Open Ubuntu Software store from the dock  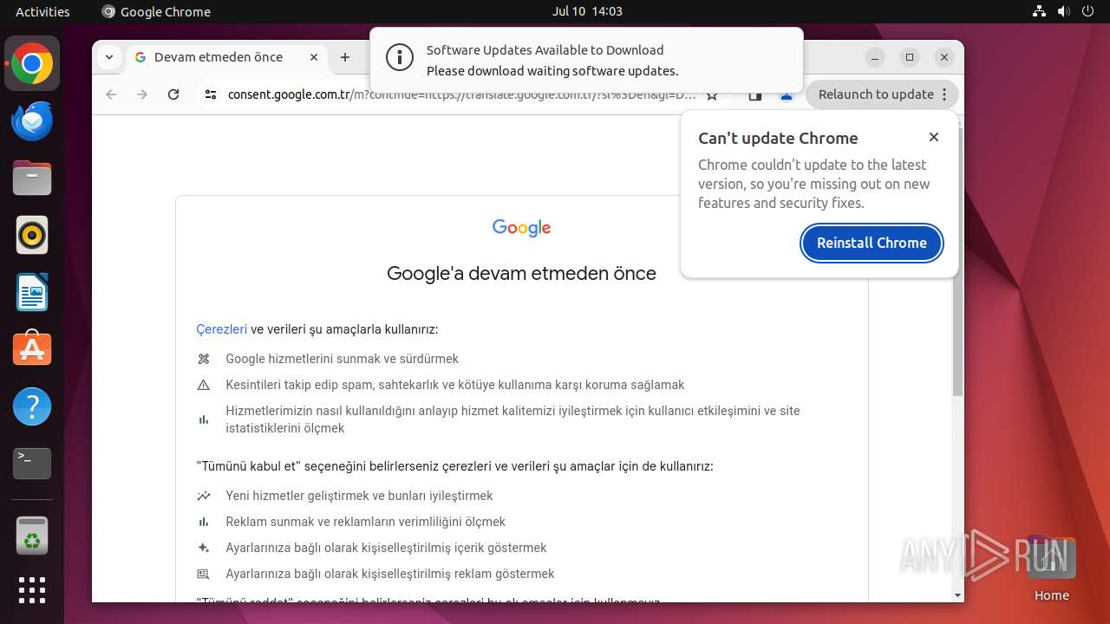(32, 349)
